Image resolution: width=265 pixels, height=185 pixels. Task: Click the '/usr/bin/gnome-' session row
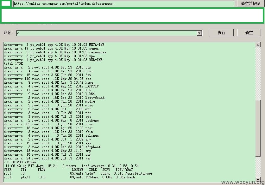click(x=79, y=174)
